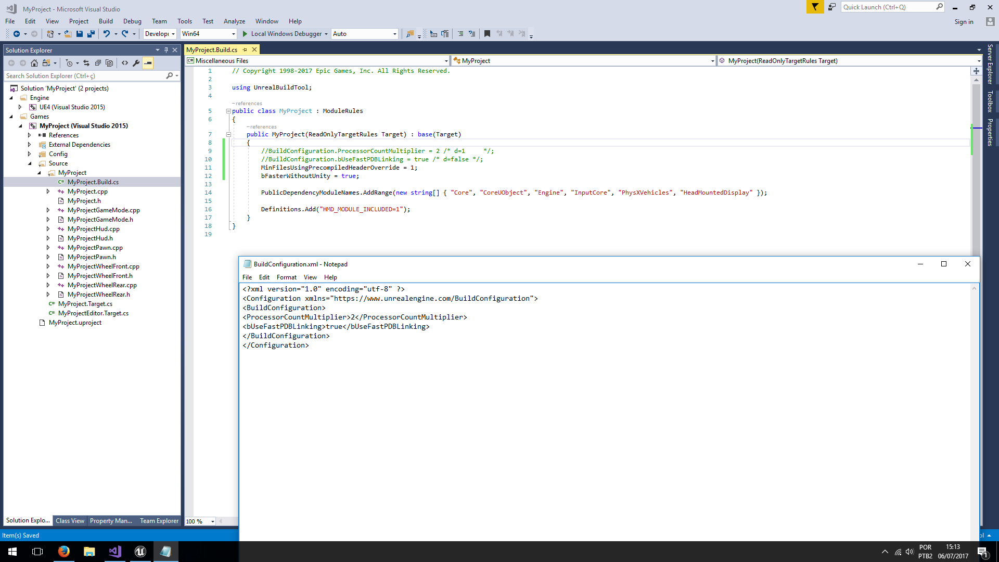999x562 pixels.
Task: Click the Undo arrow icon
Action: [106, 34]
